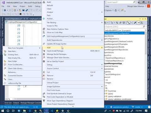The height and width of the screenshot is (113, 151).
Task: Choose Build in the project context menu
Action: click(49, 2)
